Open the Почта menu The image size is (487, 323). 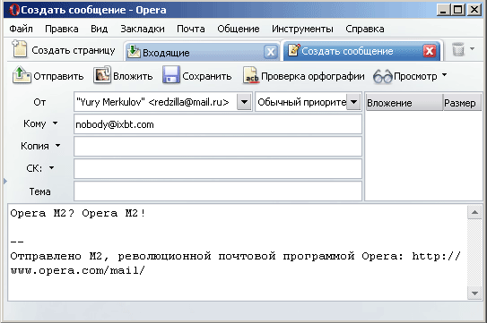[x=191, y=29]
